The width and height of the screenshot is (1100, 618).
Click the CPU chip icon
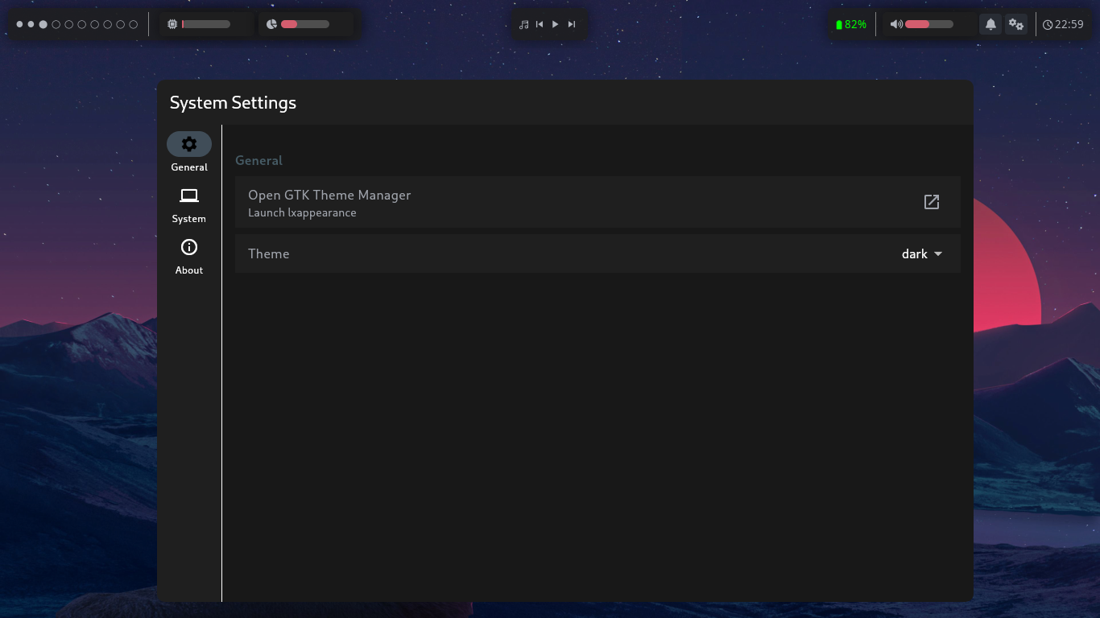tap(172, 25)
